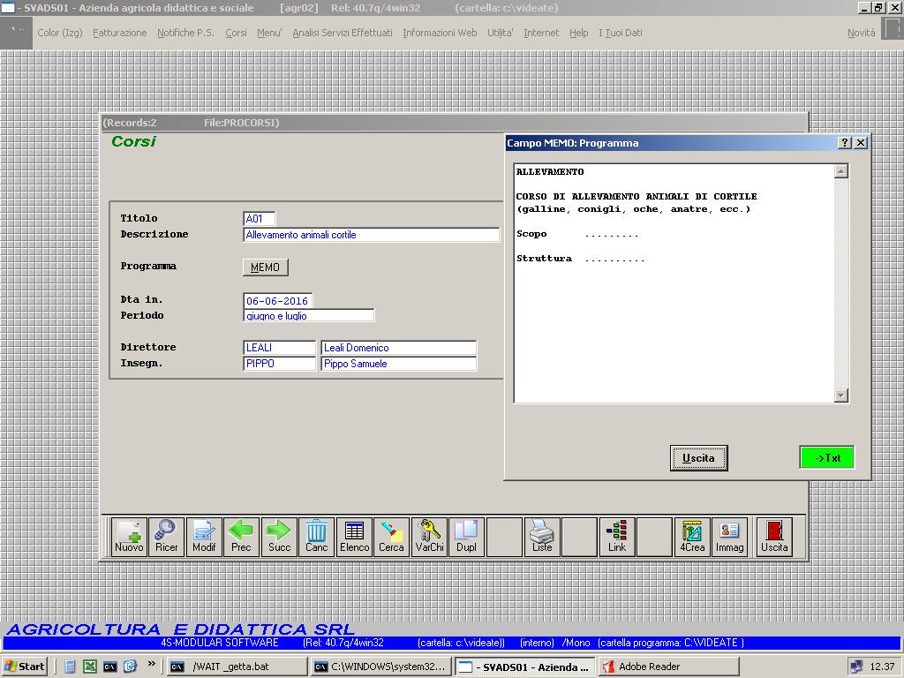The height and width of the screenshot is (678, 904).
Task: Click the Windows Start button
Action: pyautogui.click(x=24, y=667)
